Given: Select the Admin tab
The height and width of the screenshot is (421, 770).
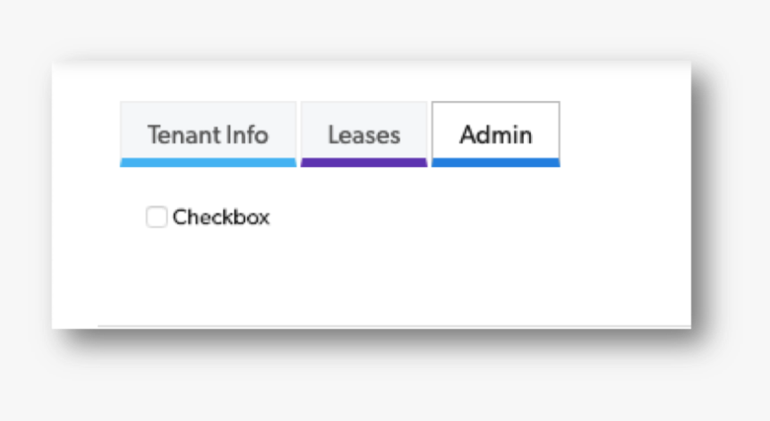Looking at the screenshot, I should click(x=495, y=134).
